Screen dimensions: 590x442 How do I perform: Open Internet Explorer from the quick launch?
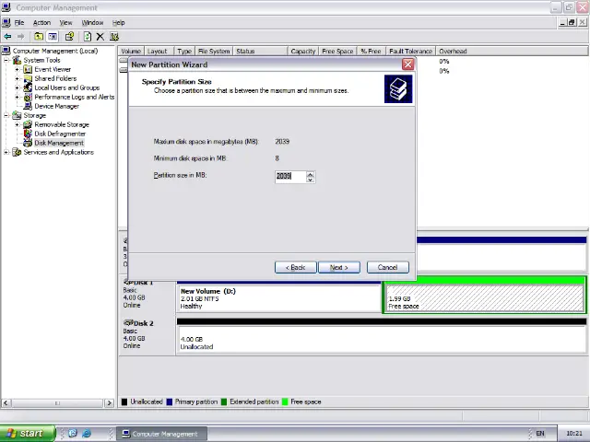[x=87, y=433]
